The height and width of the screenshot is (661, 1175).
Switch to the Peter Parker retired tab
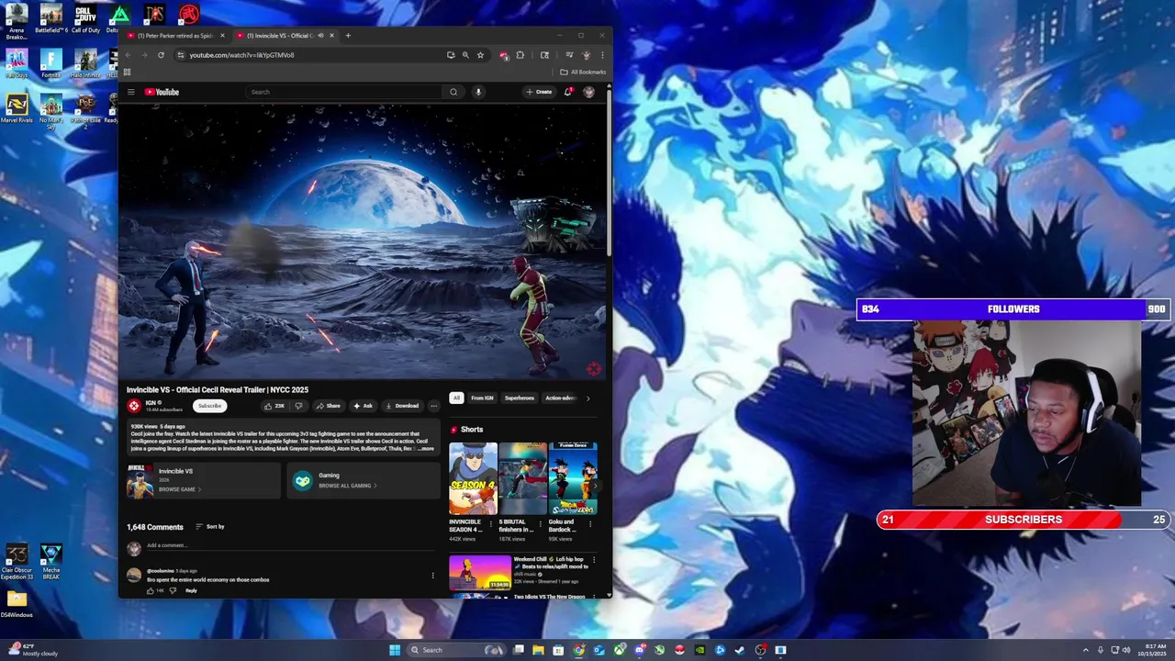[174, 36]
